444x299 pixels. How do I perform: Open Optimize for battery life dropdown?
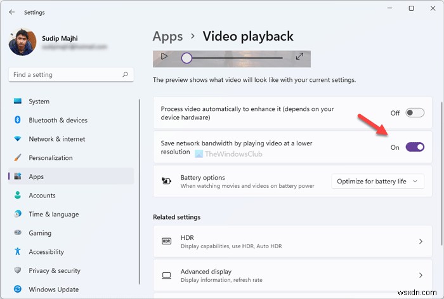(x=378, y=182)
